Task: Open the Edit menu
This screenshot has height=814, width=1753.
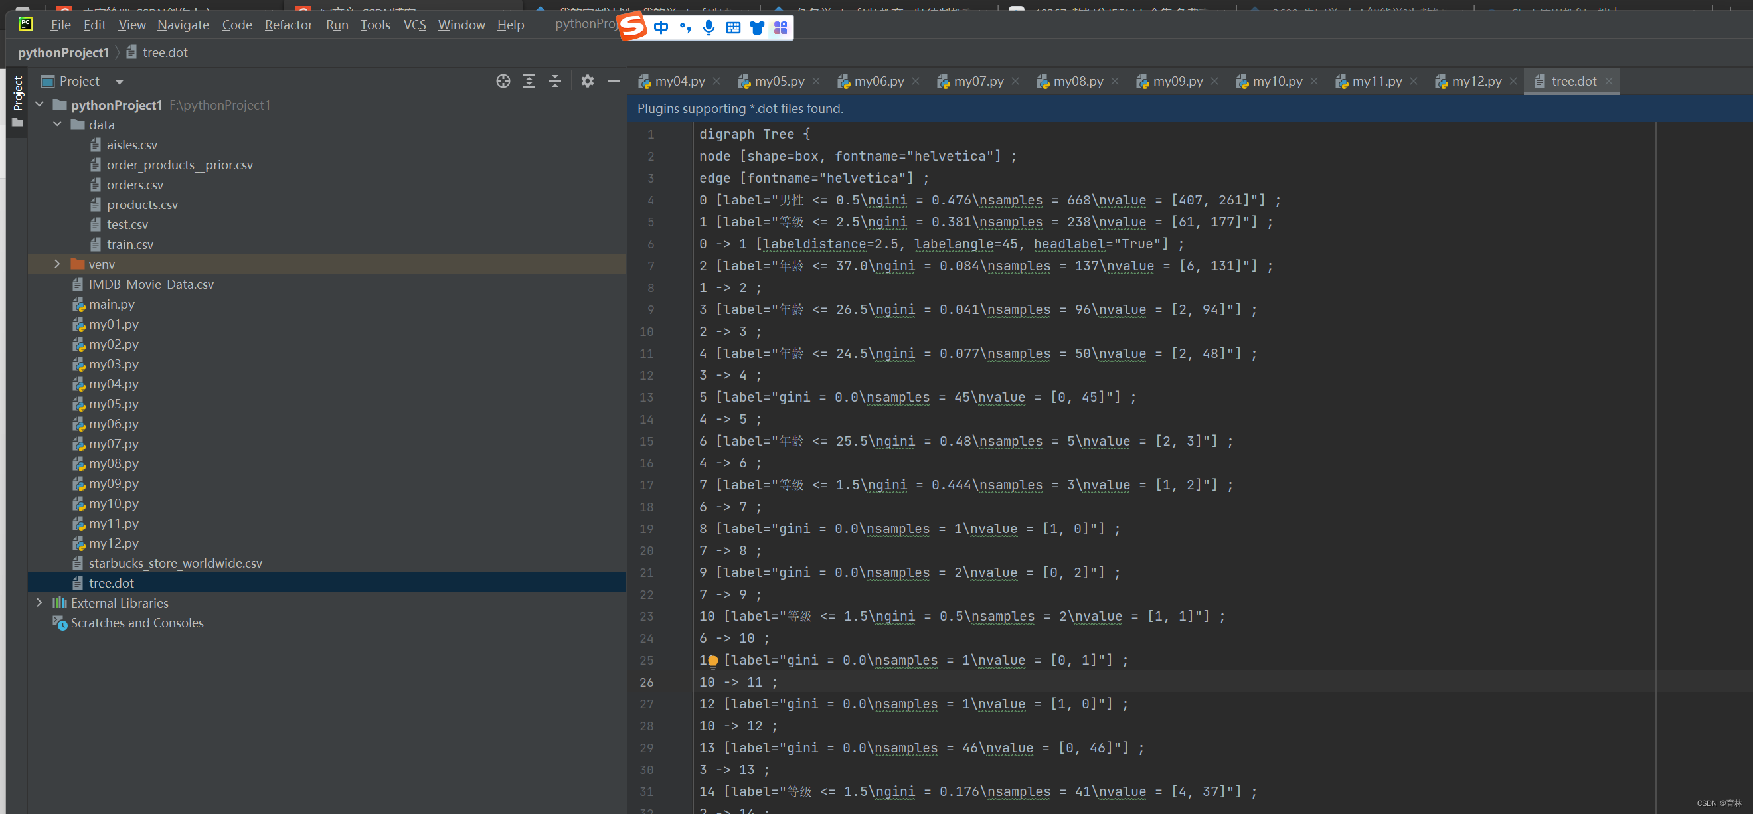Action: point(94,25)
